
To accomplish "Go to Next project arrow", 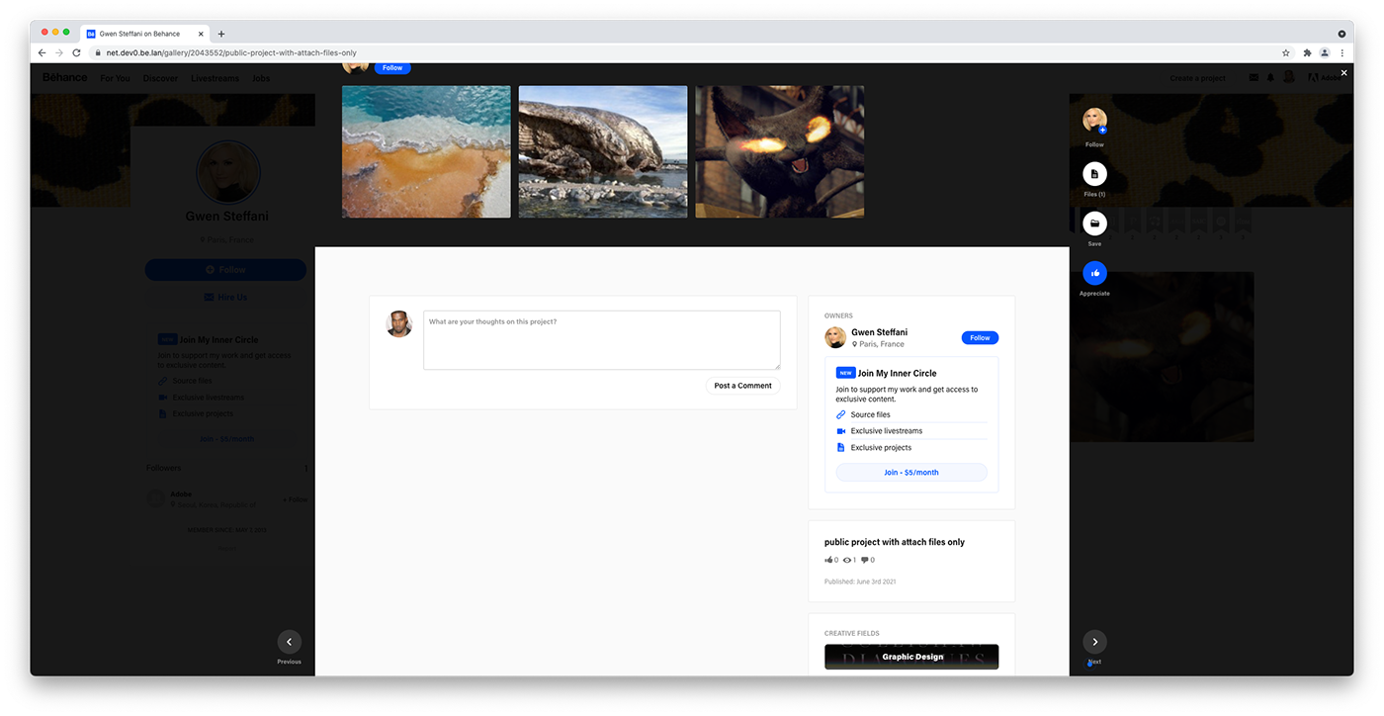I will tap(1094, 642).
